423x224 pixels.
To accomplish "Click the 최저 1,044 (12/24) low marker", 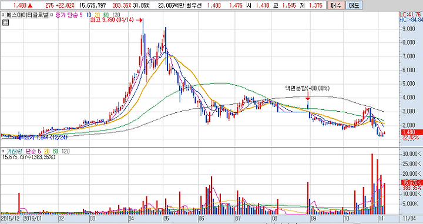I will (45, 138).
